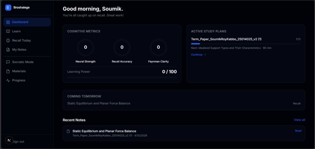This screenshot has height=149, width=315.
Task: Go to the Learn section
Action: [27, 31]
